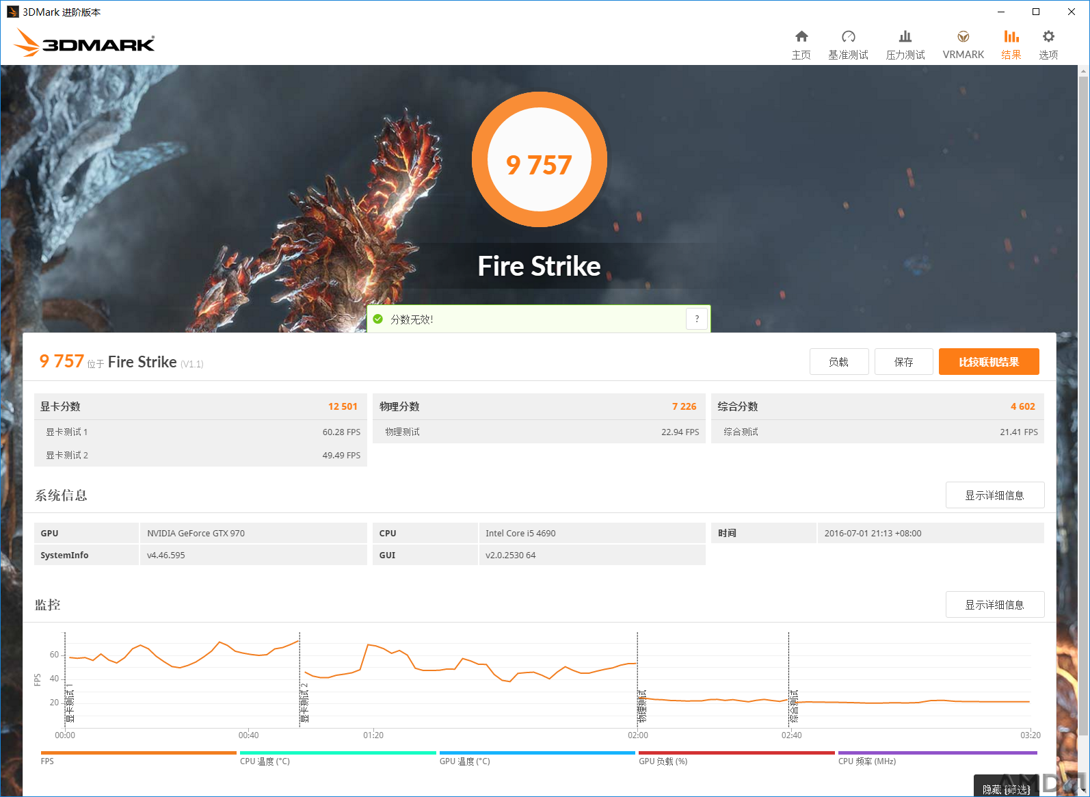This screenshot has width=1090, height=797.
Task: Click the 显卡测试 1 60.28 FPS row
Action: [200, 432]
